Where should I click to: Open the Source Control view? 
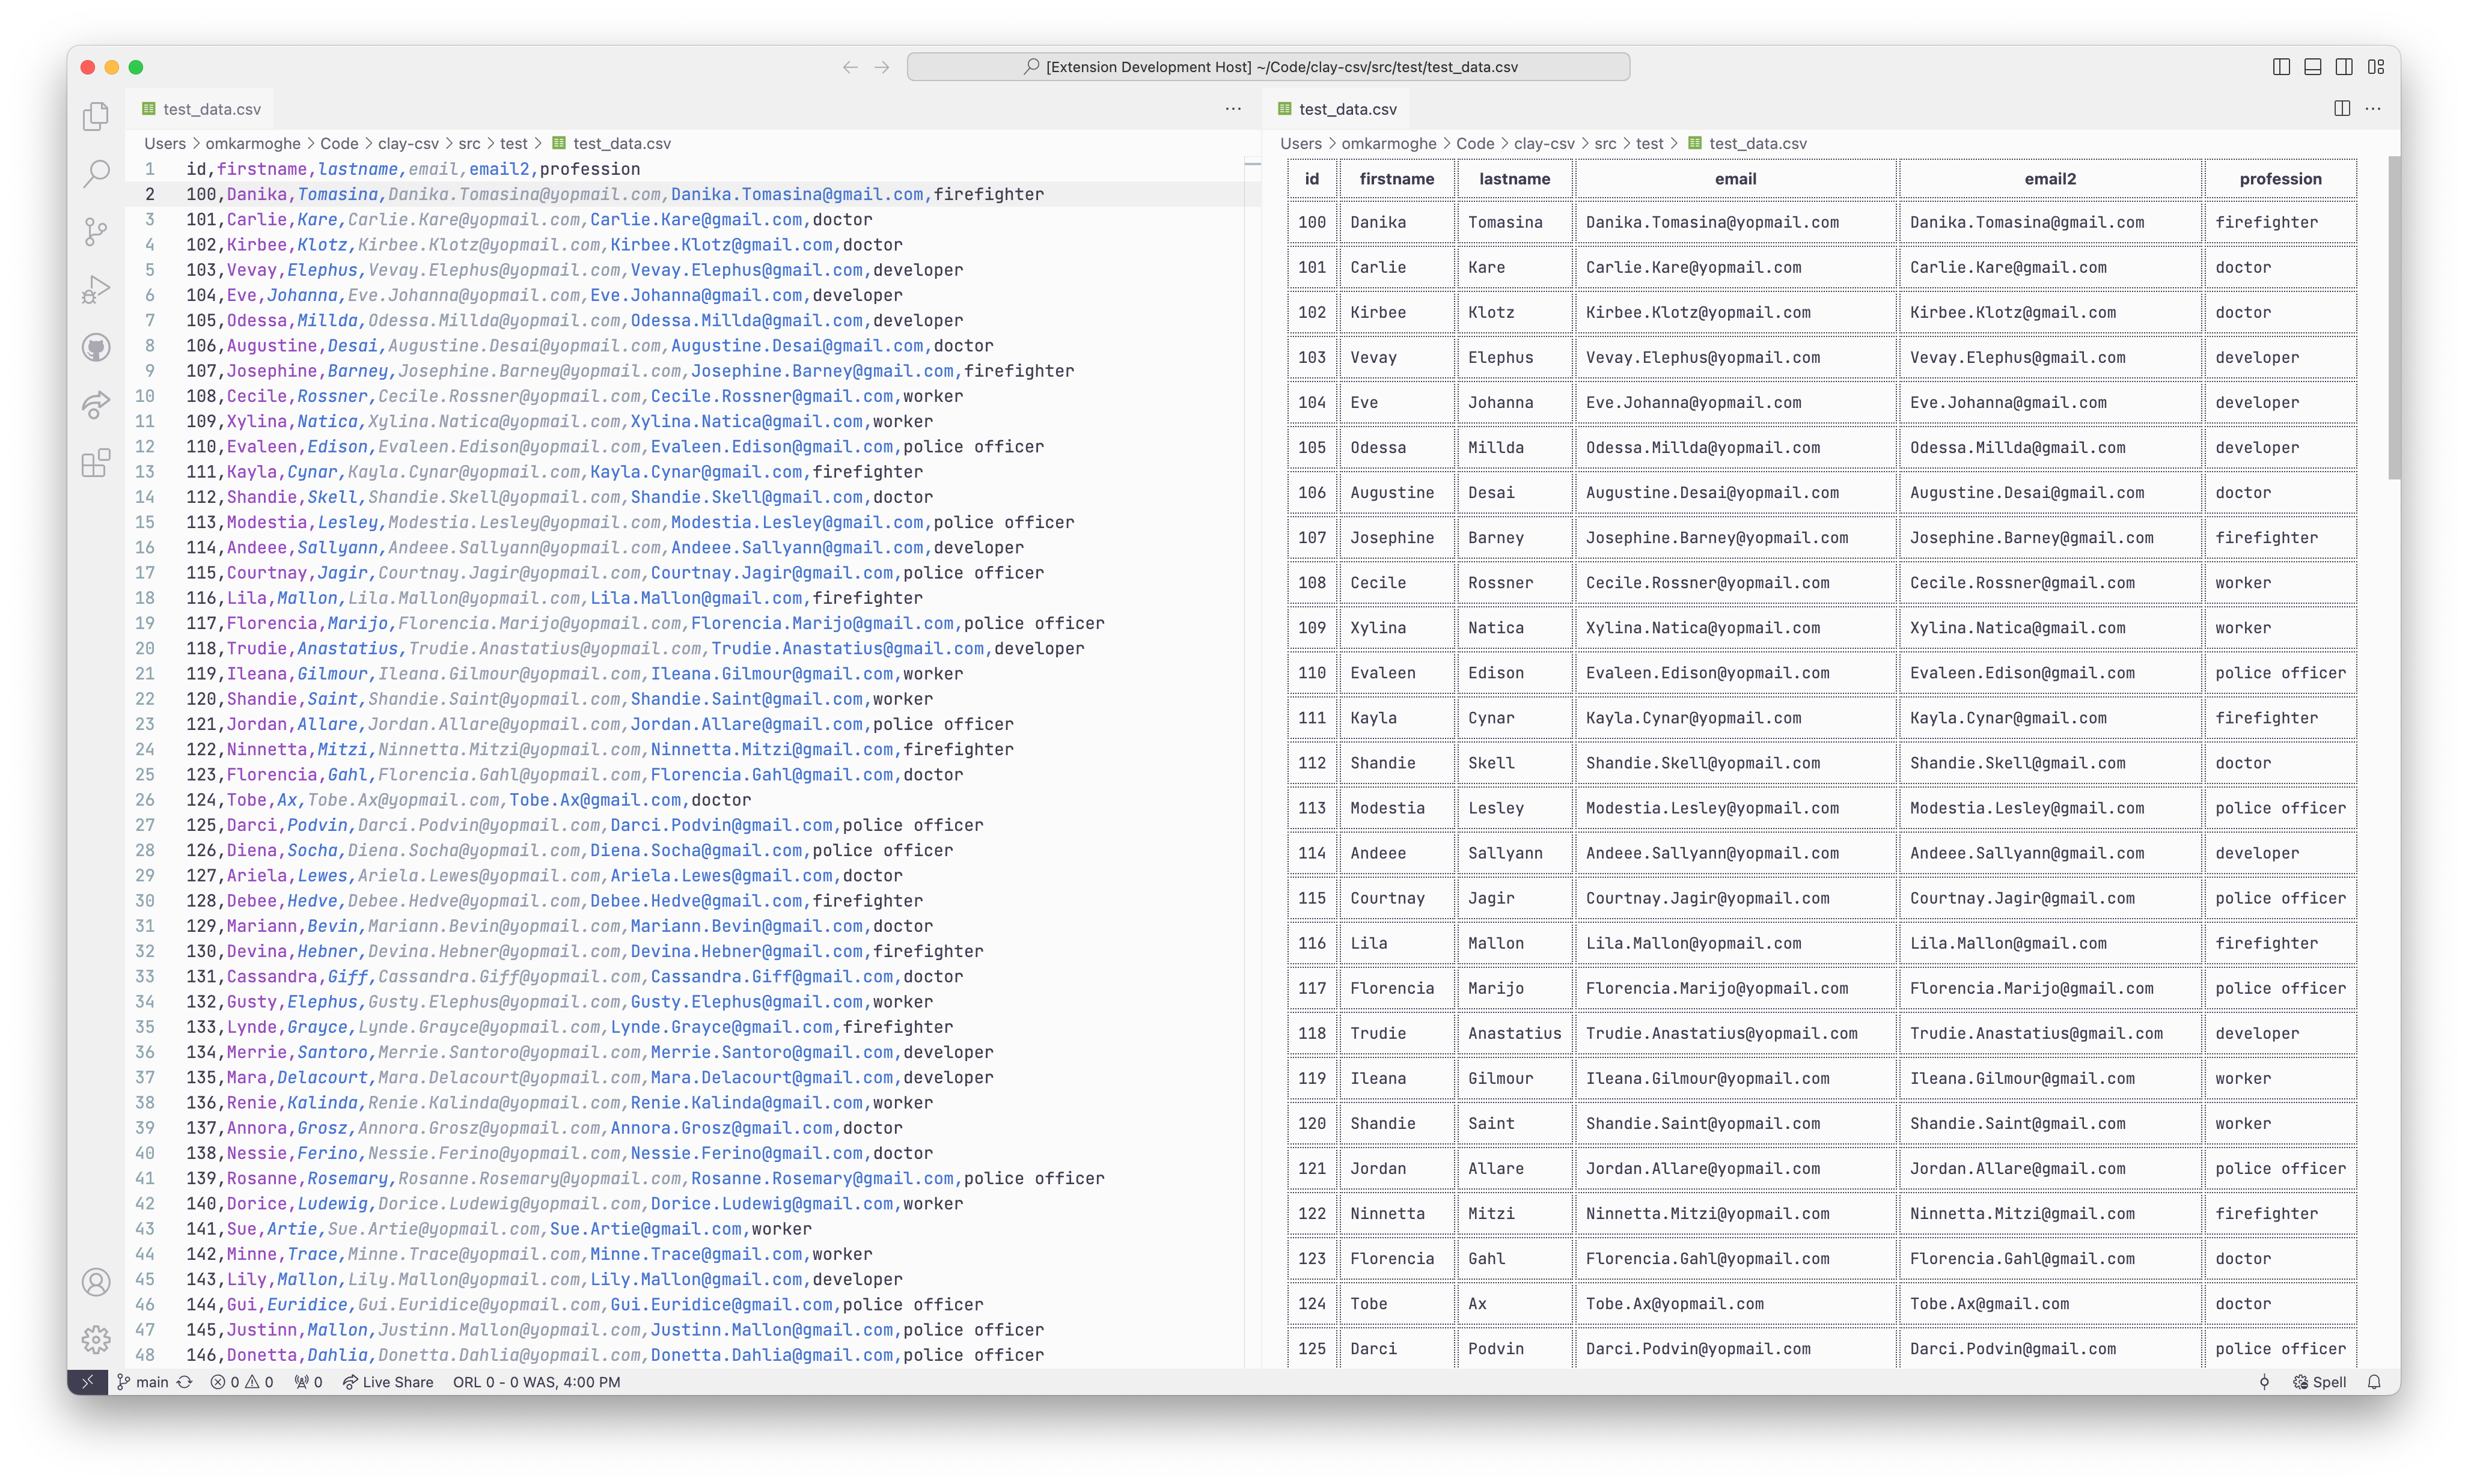click(95, 232)
